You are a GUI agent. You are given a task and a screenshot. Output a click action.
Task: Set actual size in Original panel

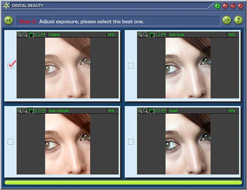37,35
